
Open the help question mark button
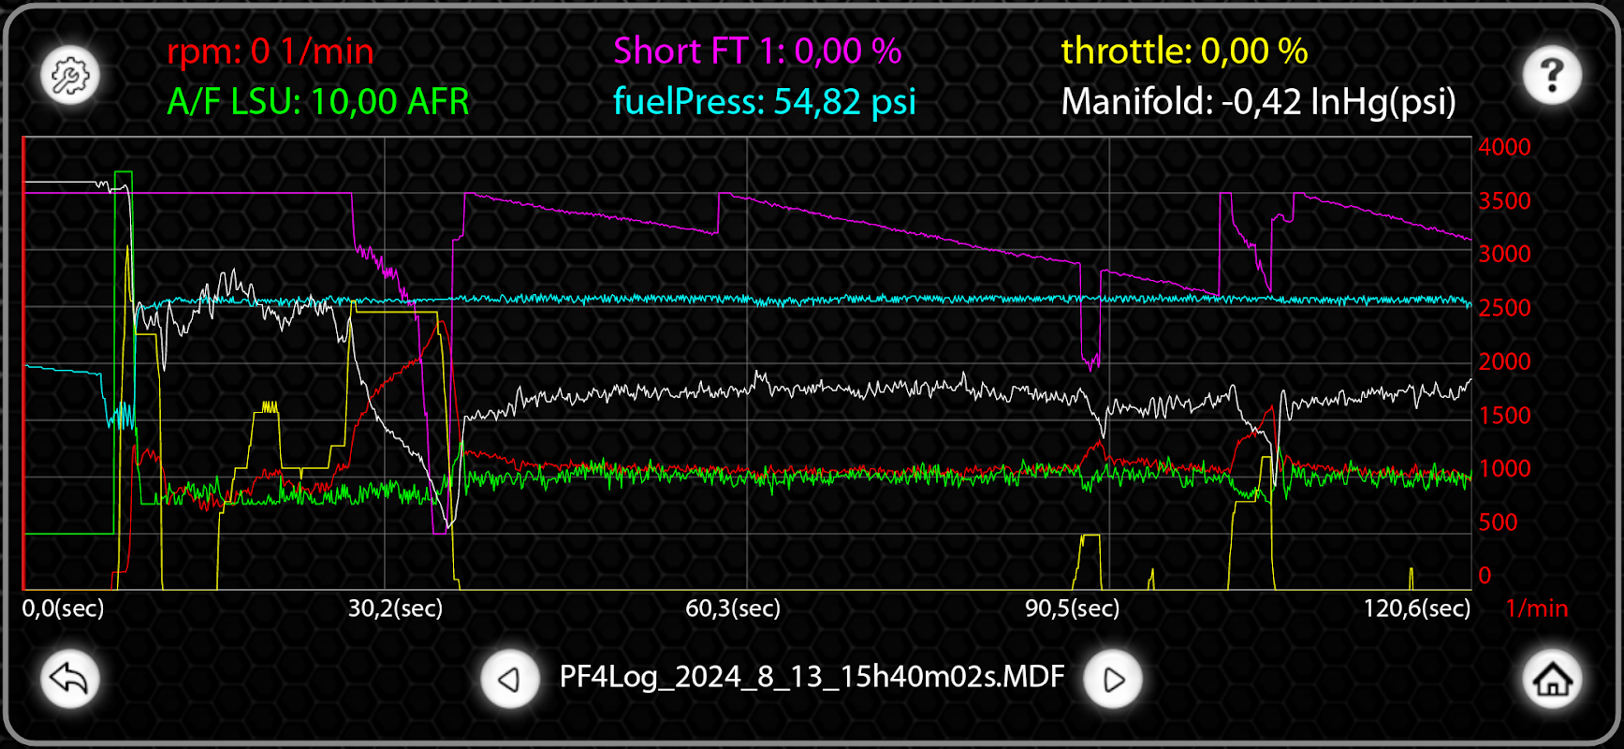pyautogui.click(x=1552, y=75)
